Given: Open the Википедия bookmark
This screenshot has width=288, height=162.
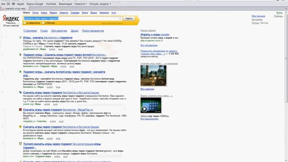Looking at the screenshot, I should tap(65, 4).
